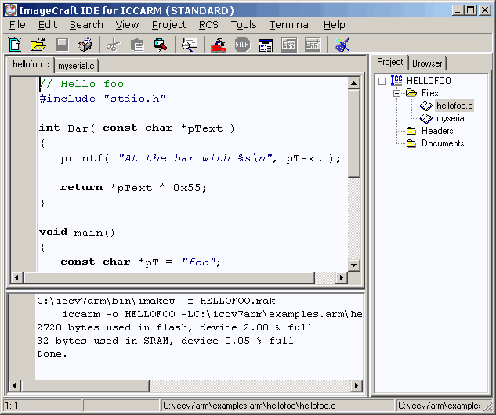Image resolution: width=496 pixels, height=415 pixels.
Task: Click editor horizontal scrollbar left arrow
Action: click(x=16, y=278)
